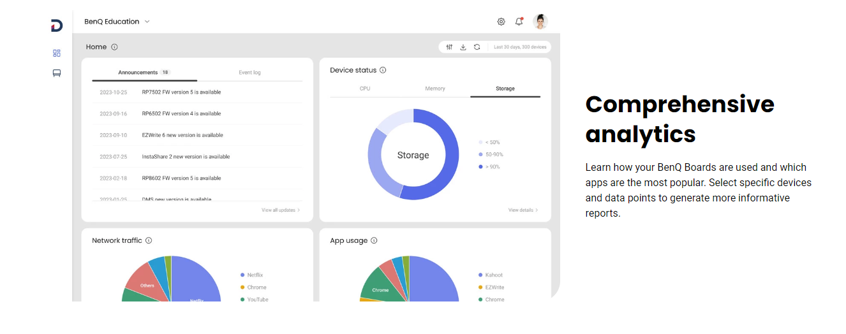The width and height of the screenshot is (846, 334).
Task: Click info icon beside Device status
Action: [x=383, y=70]
